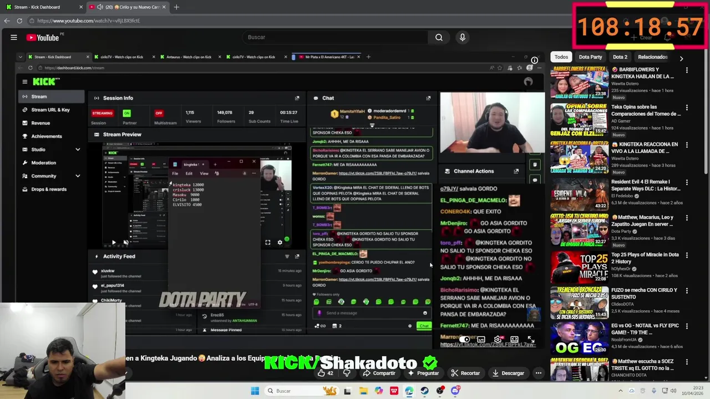Reload the page with the refresh icon
Screen dimensions: 710x399
pos(19,21)
